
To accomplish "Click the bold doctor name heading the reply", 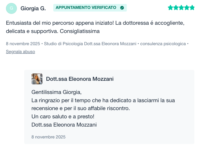I will coord(80,79).
